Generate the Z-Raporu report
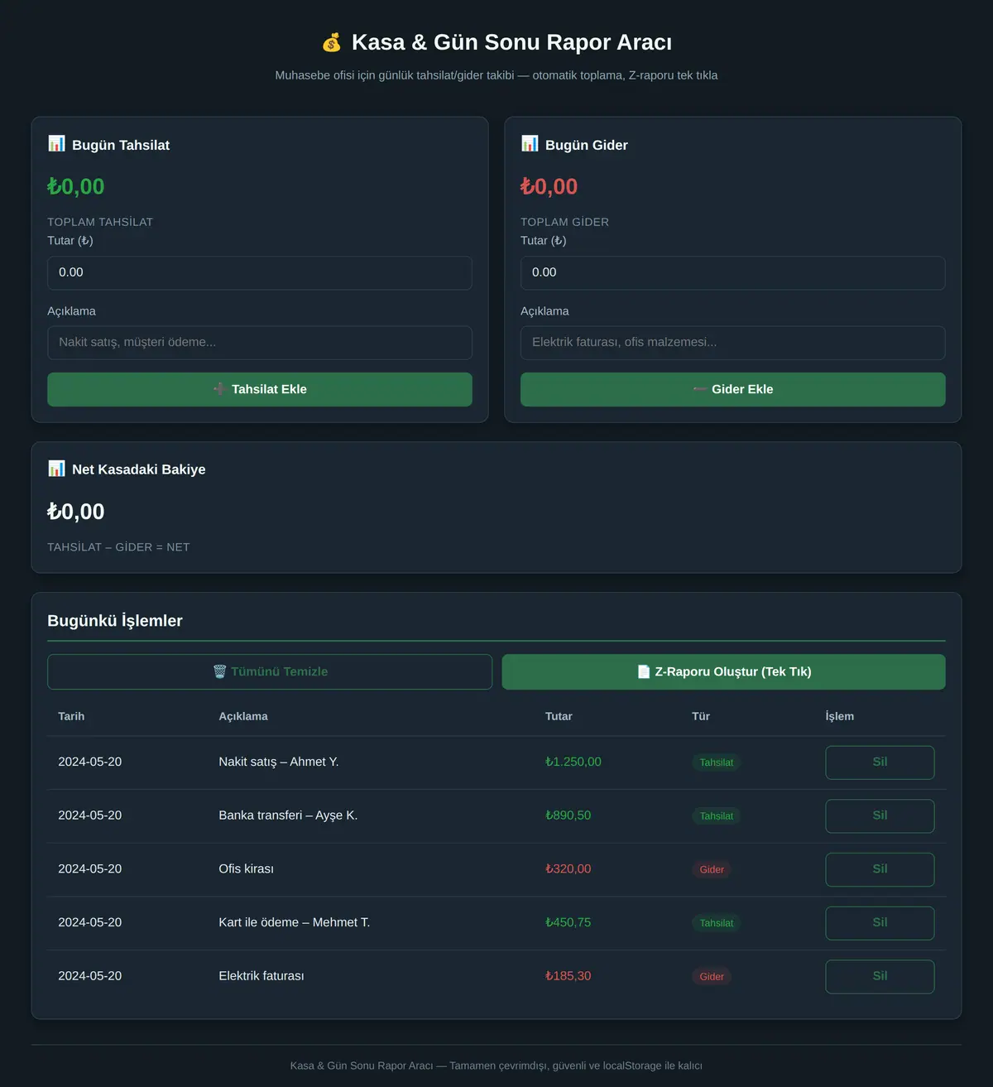The width and height of the screenshot is (993, 1087). [x=724, y=671]
